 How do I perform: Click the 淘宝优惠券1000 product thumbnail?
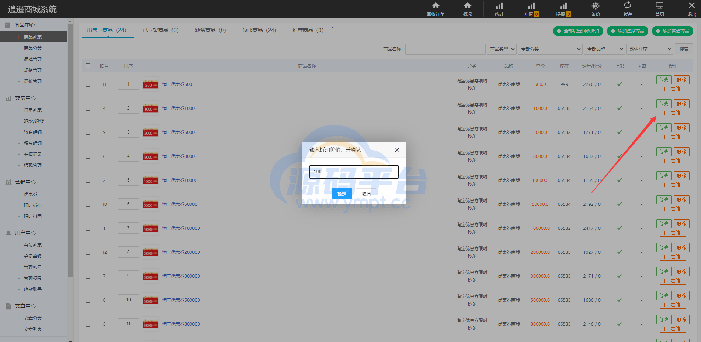(151, 108)
